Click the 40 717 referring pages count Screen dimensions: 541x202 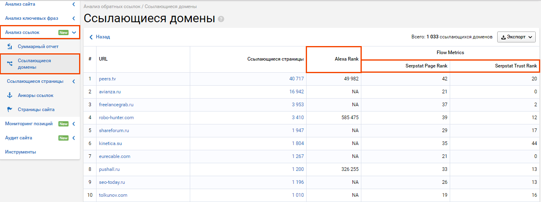[296, 79]
